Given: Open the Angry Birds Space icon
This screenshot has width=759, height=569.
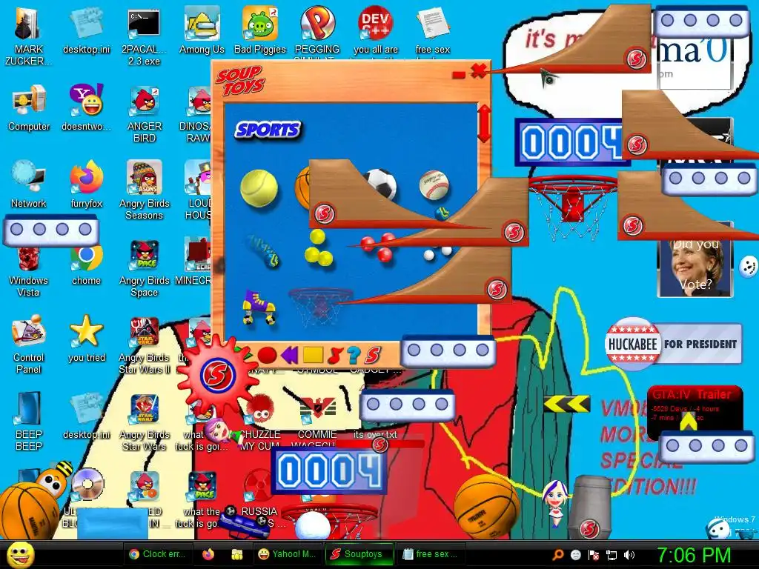Looking at the screenshot, I should [145, 268].
